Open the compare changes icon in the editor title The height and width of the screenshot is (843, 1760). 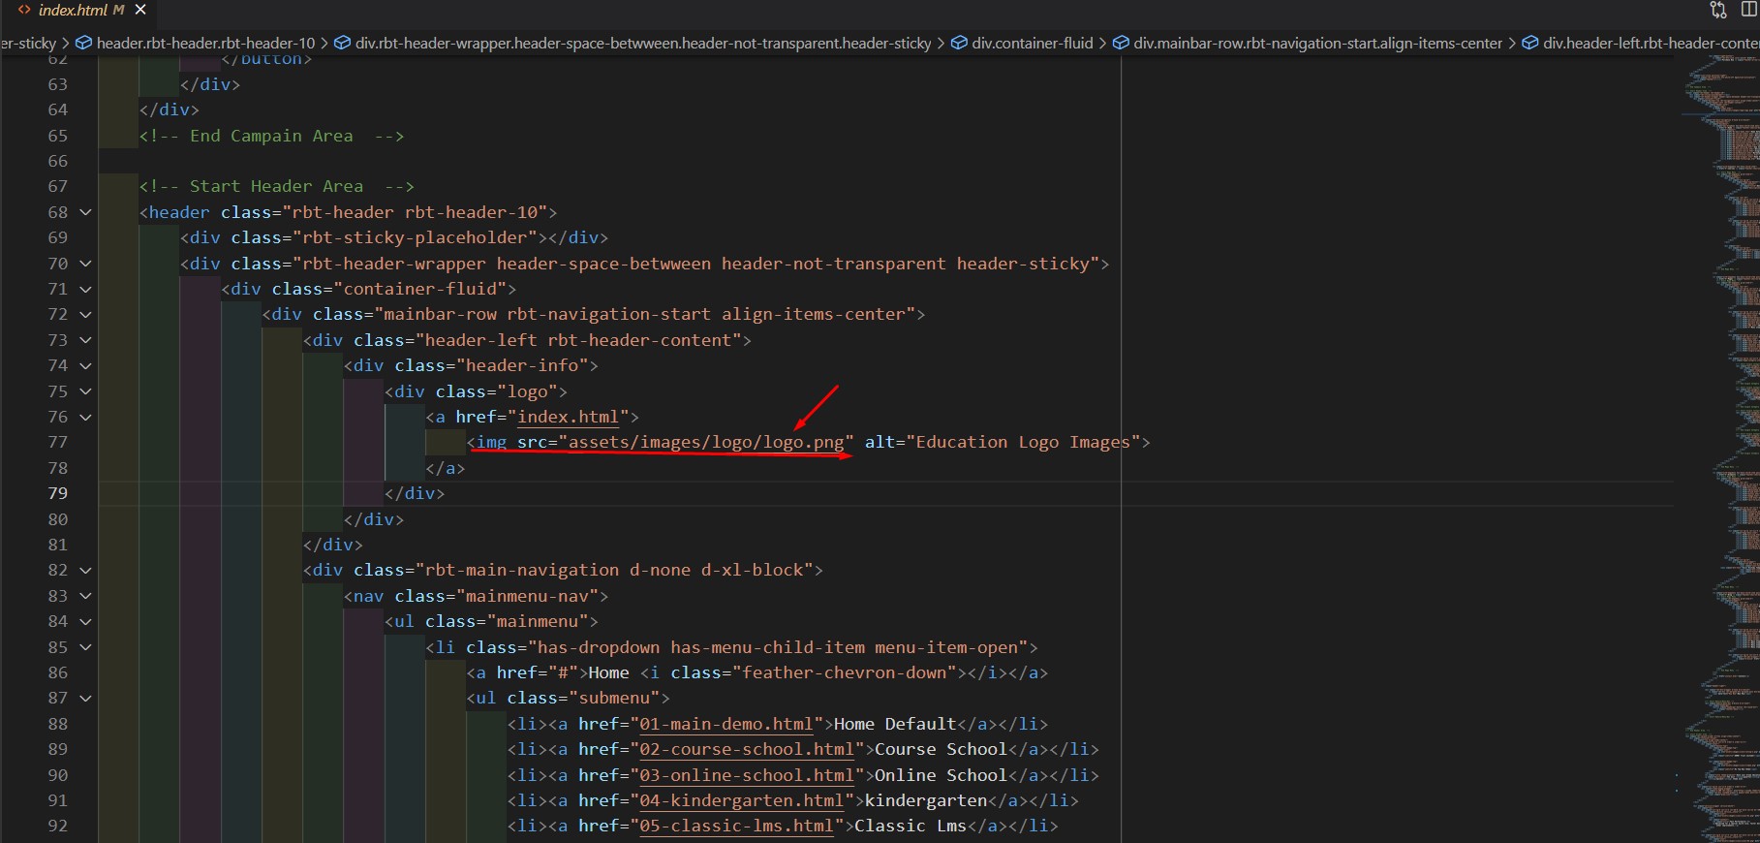pos(1718,10)
